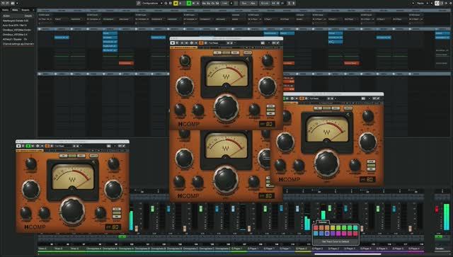Click the redo arrow icon at top left

click(x=8, y=3)
